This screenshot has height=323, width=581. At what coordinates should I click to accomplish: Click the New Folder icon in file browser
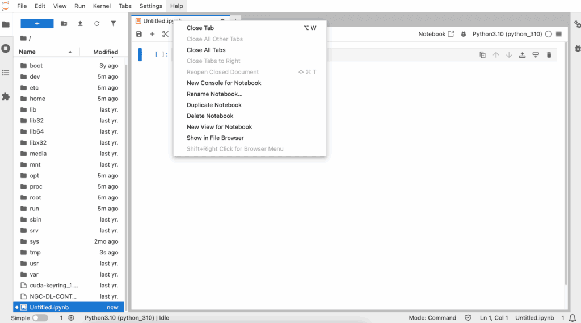pyautogui.click(x=64, y=24)
